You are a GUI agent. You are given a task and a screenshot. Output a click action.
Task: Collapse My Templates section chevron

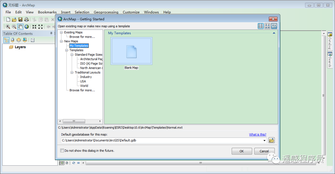point(274,33)
